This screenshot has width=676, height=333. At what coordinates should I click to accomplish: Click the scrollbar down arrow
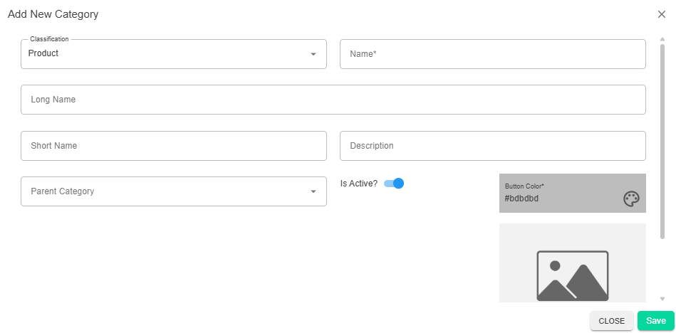click(662, 299)
